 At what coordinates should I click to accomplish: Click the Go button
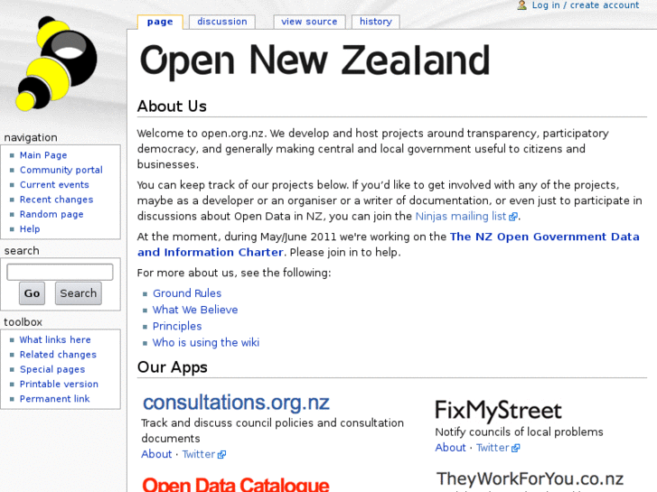coord(32,293)
